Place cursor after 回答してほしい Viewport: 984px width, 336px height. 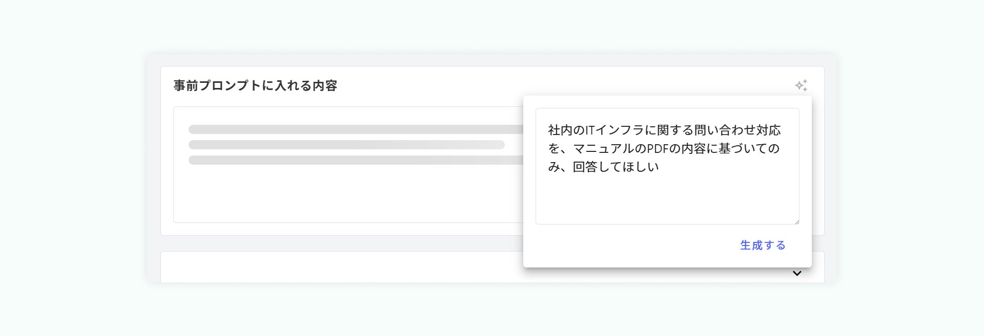pyautogui.click(x=660, y=167)
